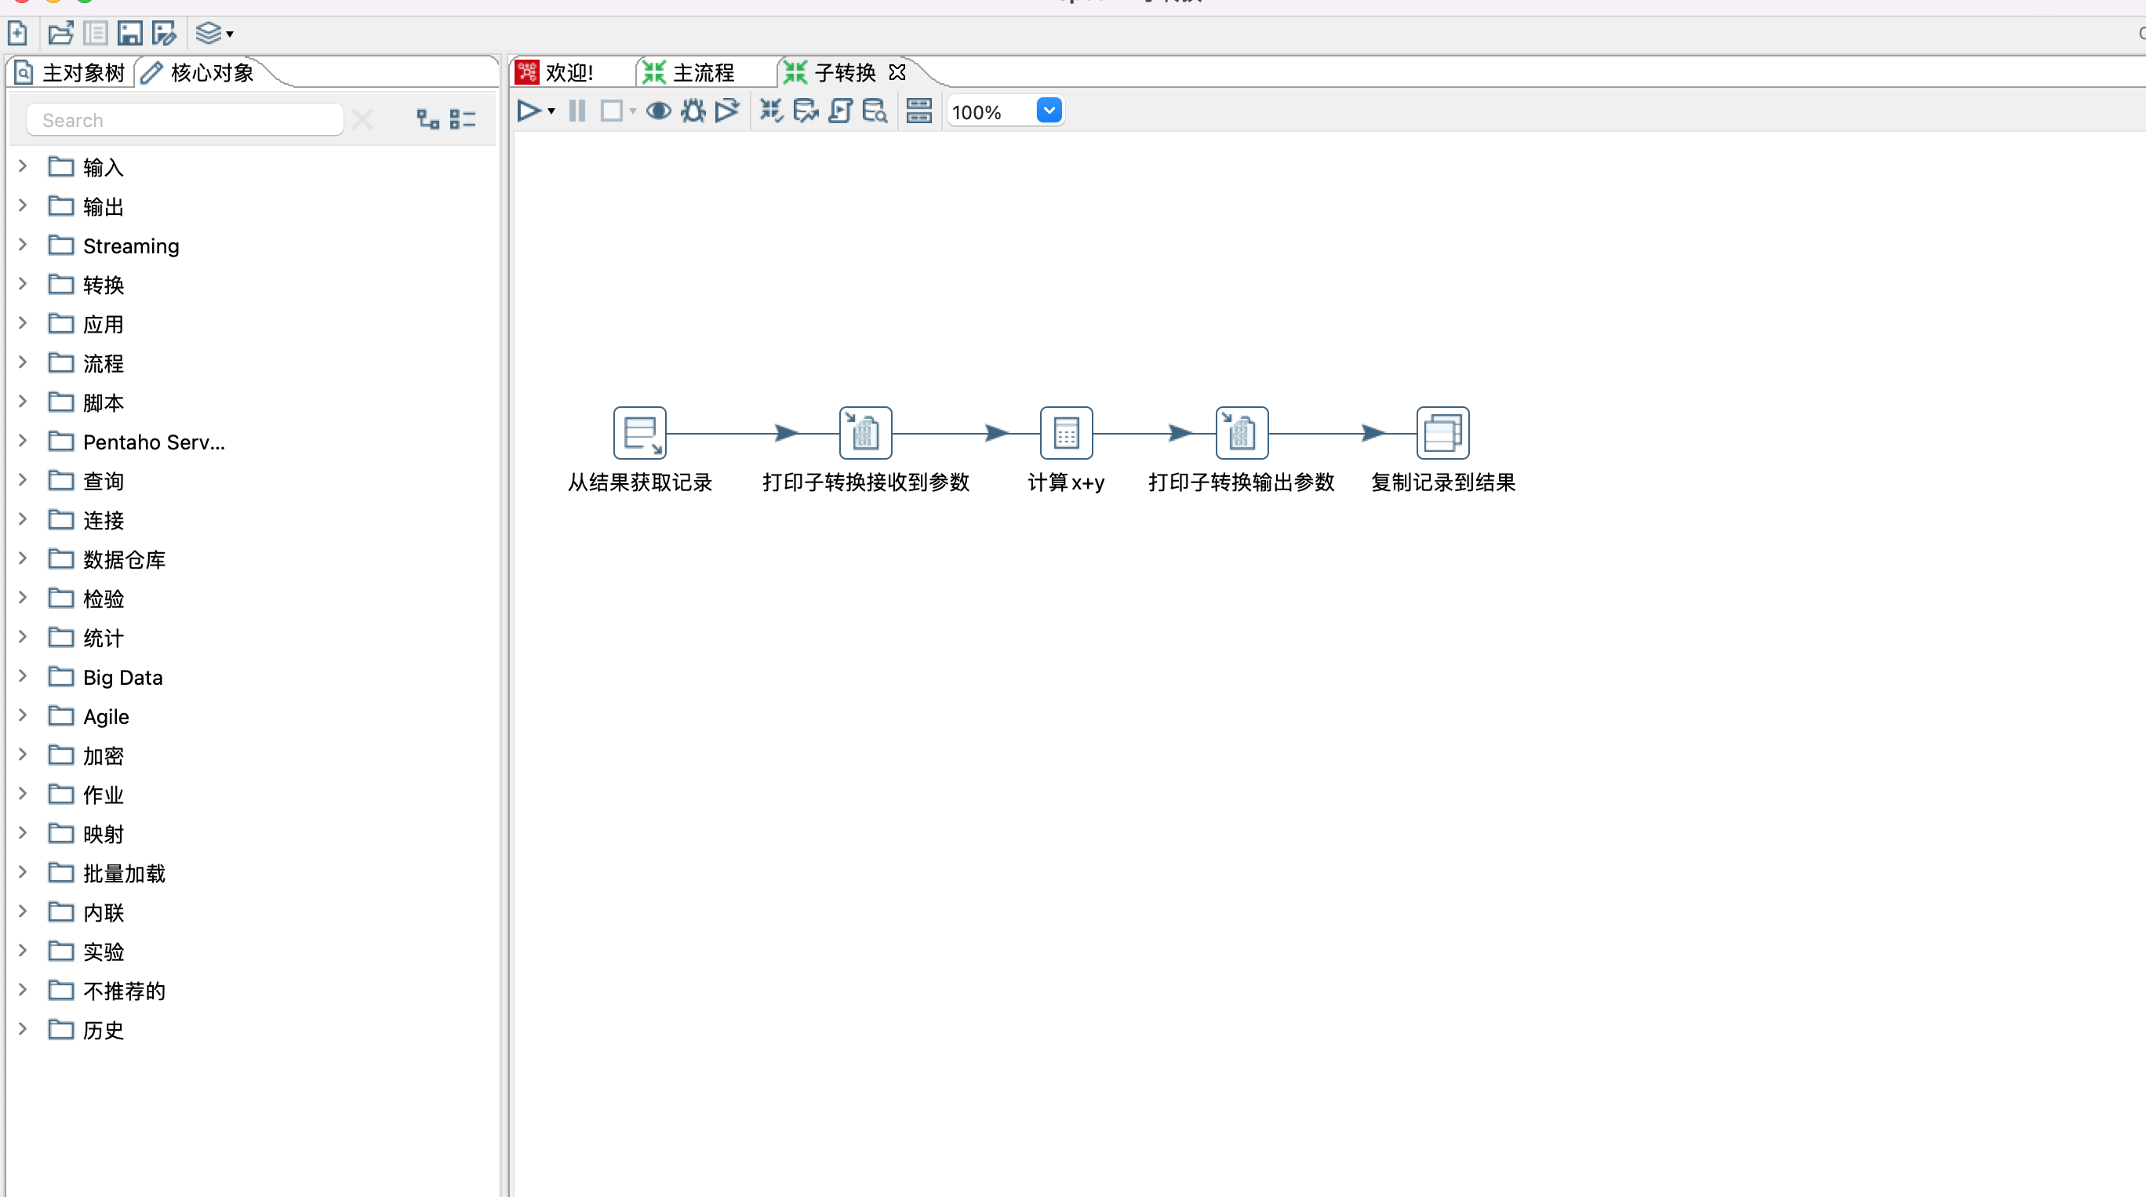
Task: Click the Search input field
Action: click(185, 120)
